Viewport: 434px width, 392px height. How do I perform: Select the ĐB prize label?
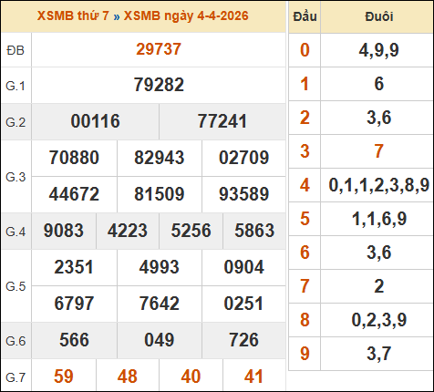tap(15, 50)
